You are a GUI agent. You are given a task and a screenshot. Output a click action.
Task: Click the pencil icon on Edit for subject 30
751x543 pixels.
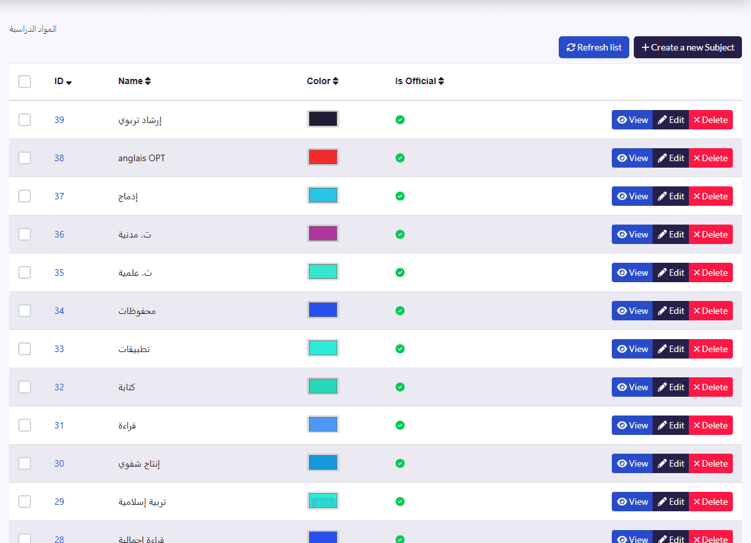[662, 463]
